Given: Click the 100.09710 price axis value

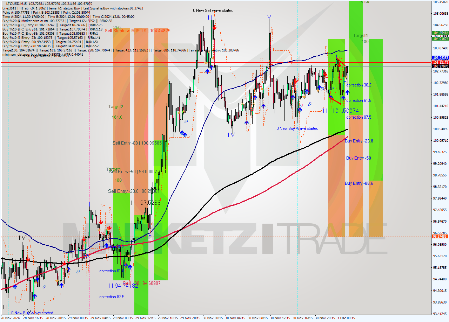Looking at the screenshot, I should coord(440,140).
